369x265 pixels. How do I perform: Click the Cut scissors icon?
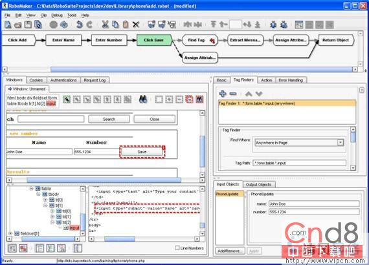pyautogui.click(x=105, y=25)
